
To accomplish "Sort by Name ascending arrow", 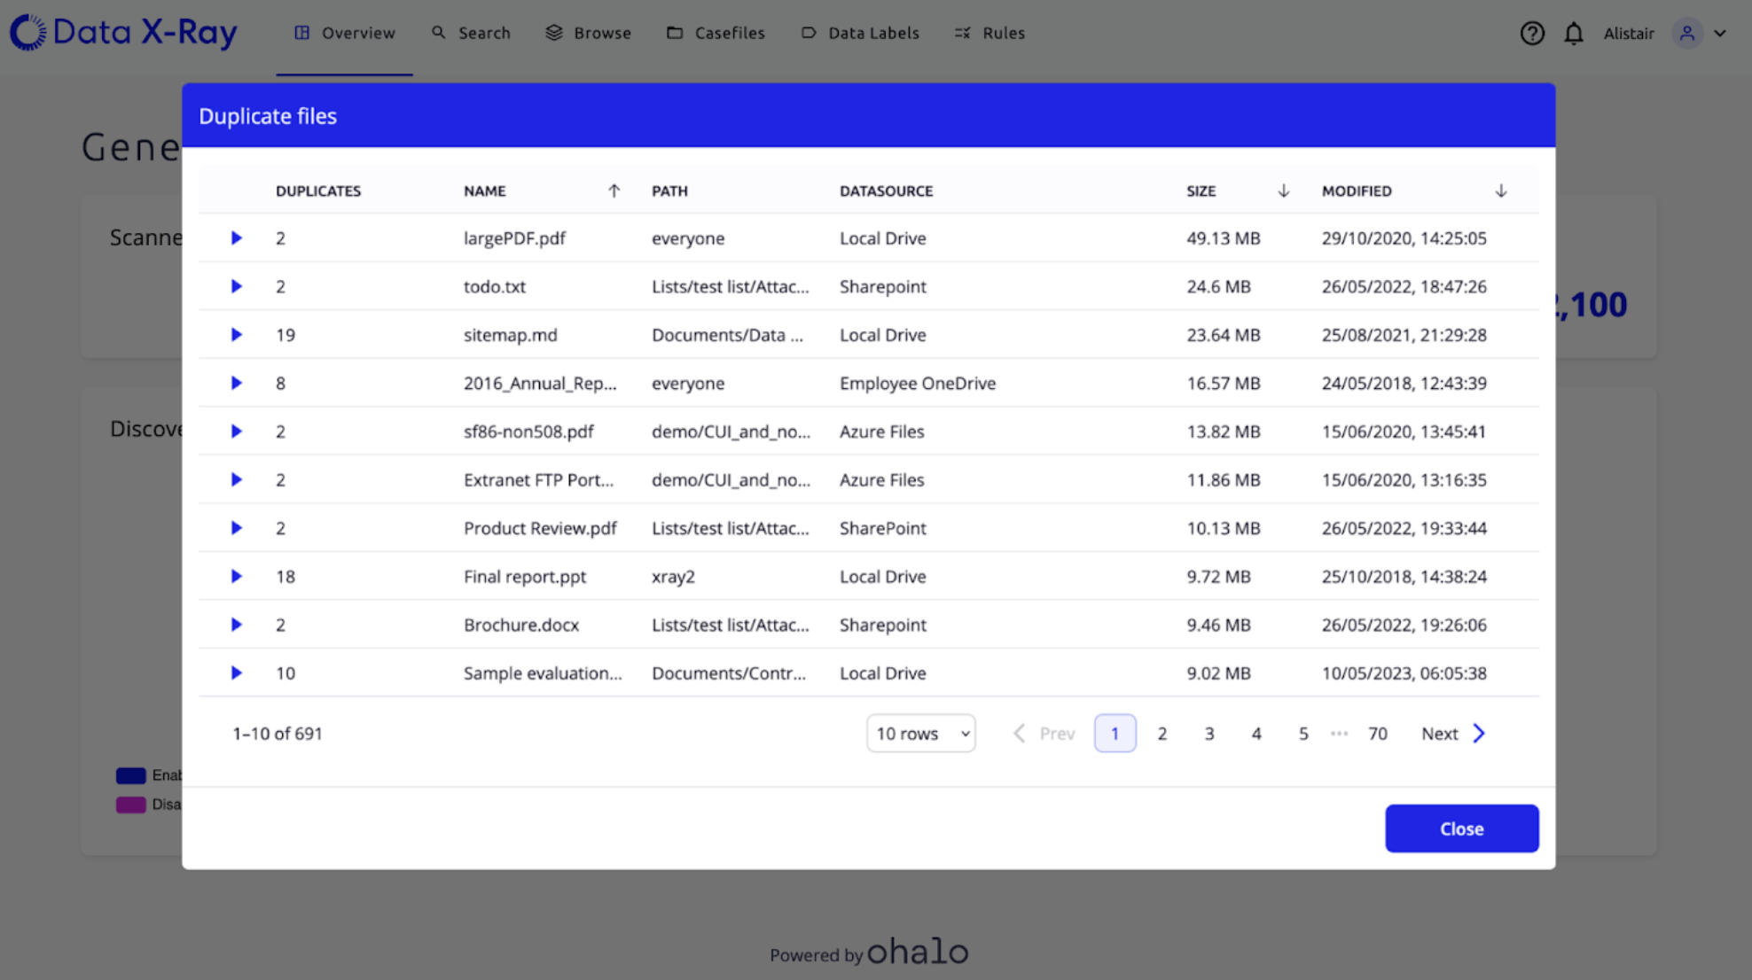I will pyautogui.click(x=614, y=191).
